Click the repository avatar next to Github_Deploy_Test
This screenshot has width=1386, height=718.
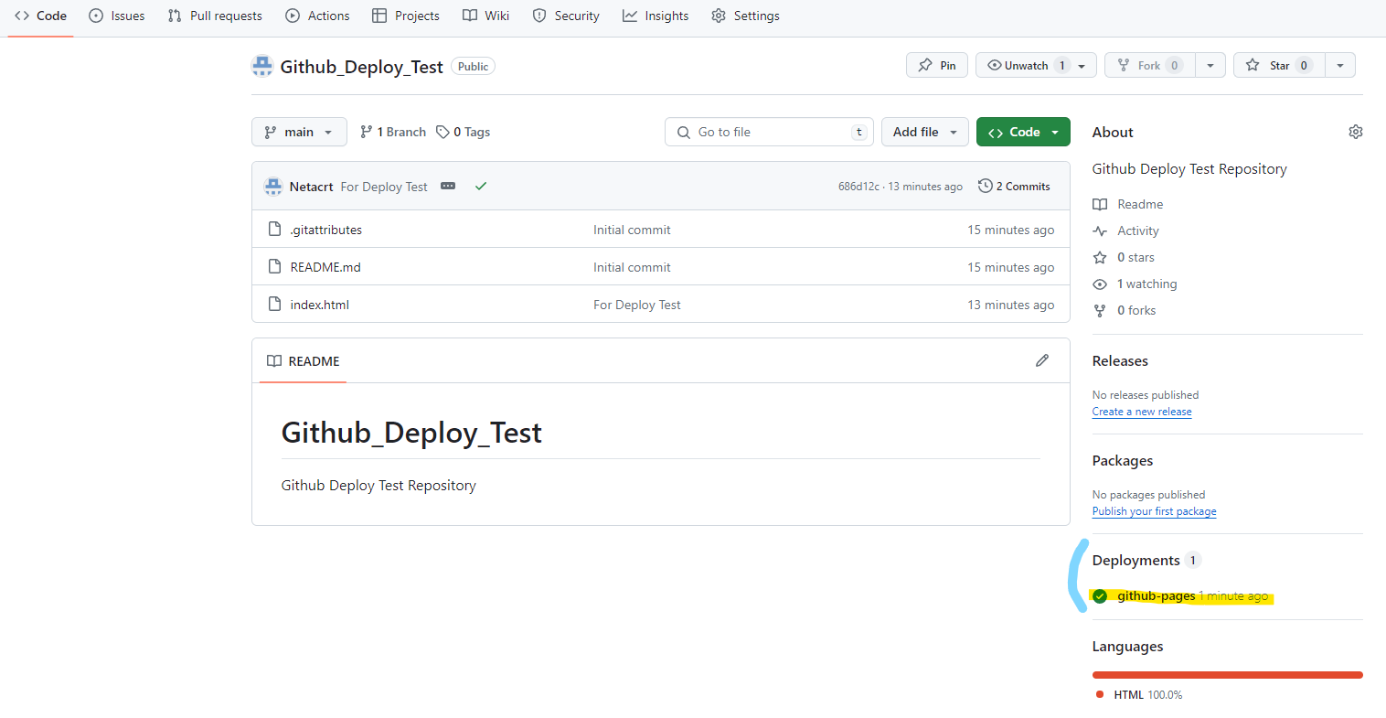[x=262, y=65]
